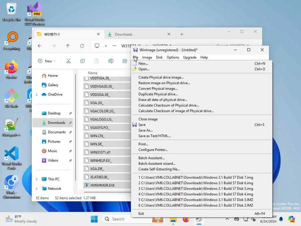Expand OneDrive in navigation pane
This screenshot has height=226, width=301.
point(37,94)
